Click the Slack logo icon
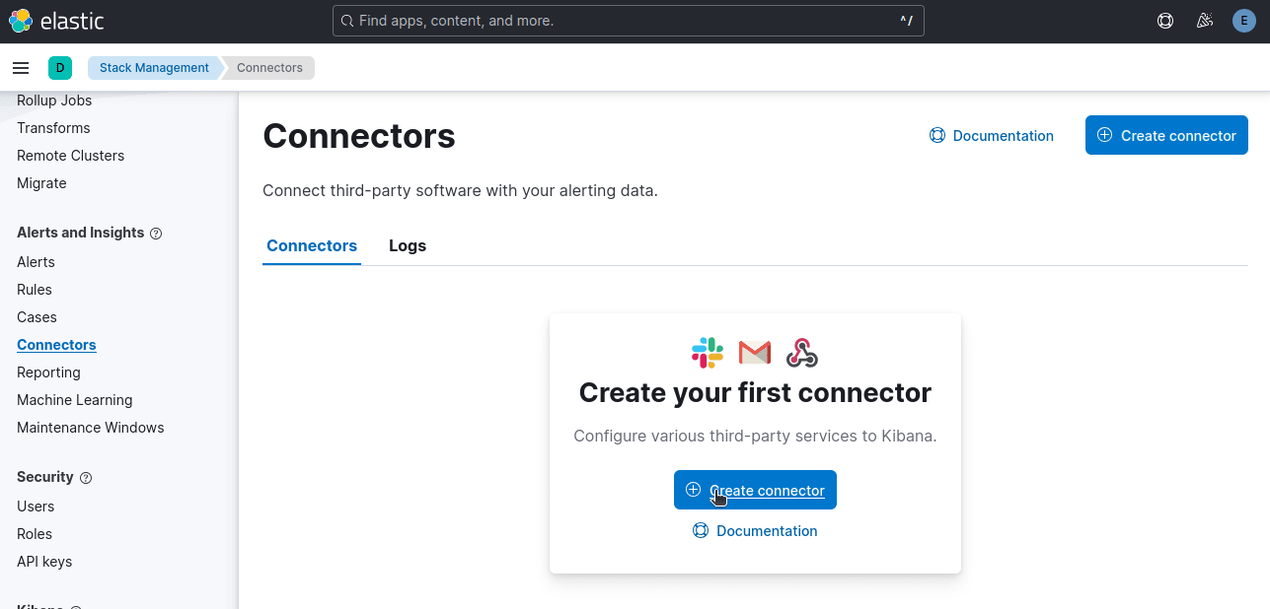Screen dimensions: 1270x609 click(x=708, y=352)
